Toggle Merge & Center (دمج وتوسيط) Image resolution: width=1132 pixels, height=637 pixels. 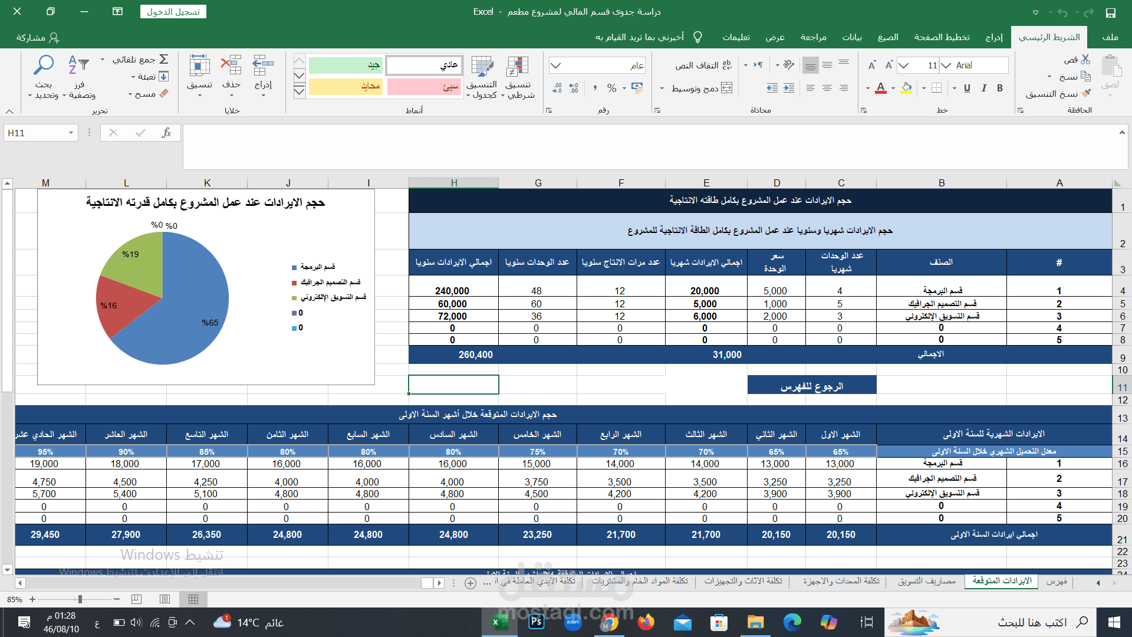[702, 88]
